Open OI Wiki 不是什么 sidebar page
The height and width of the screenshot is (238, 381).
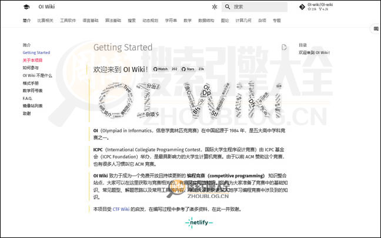[x=38, y=75]
